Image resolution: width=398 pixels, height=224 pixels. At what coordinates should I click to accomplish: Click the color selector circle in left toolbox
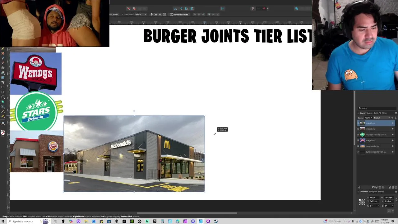[x=3, y=133]
